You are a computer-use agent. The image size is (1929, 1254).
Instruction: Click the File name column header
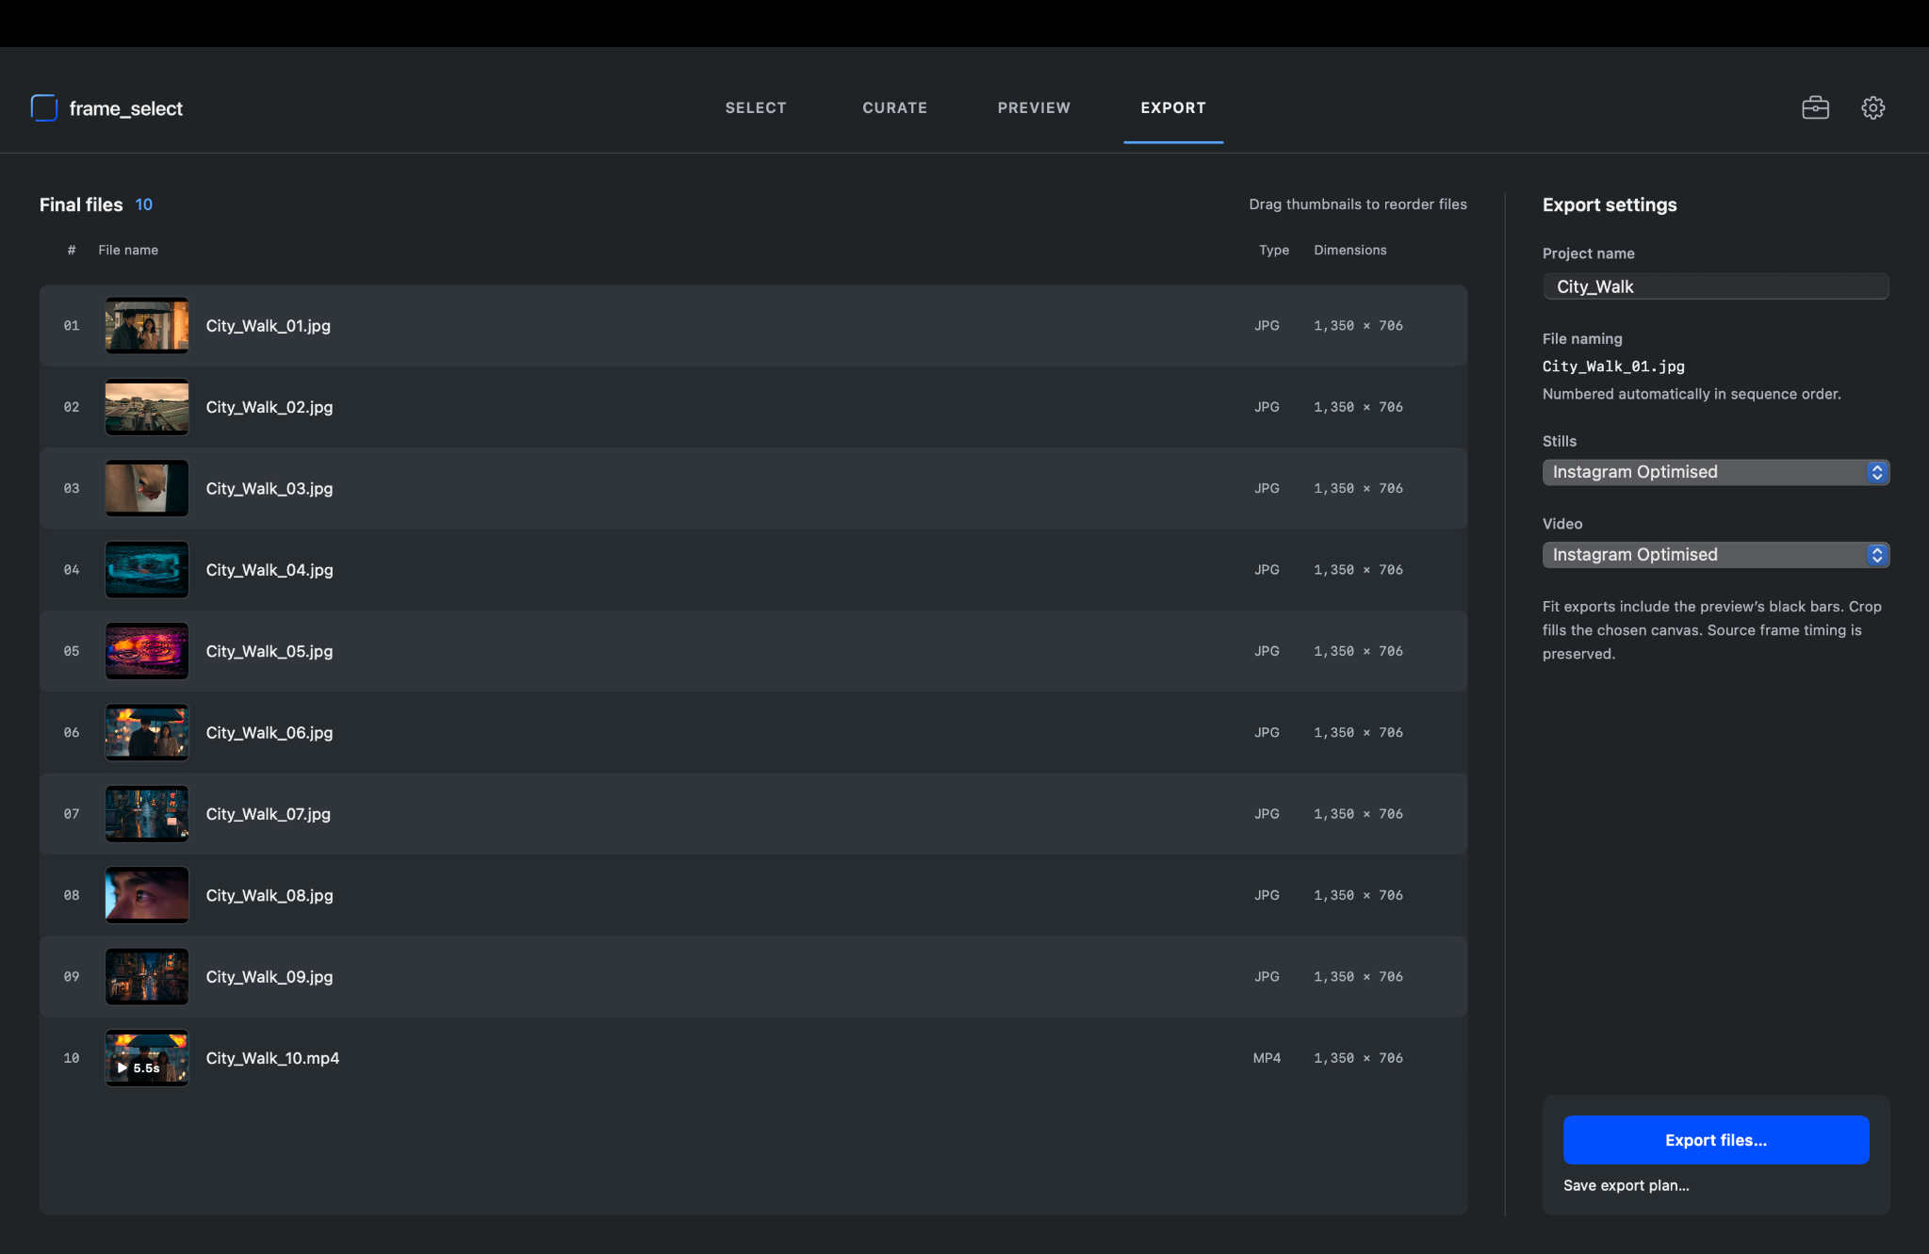point(128,250)
